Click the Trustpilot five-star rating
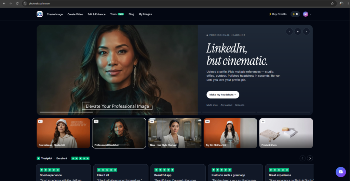This screenshot has width=350, height=181. pos(80,158)
